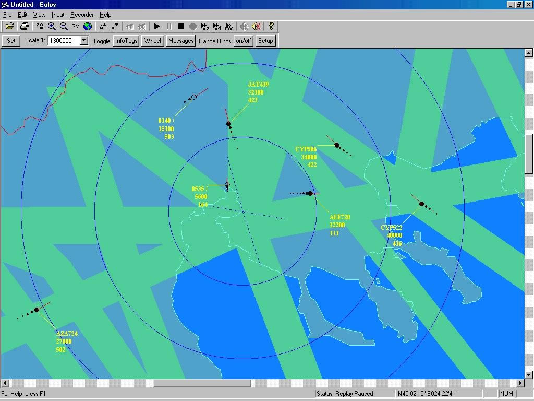Click the scroll-right arrow
This screenshot has width=534, height=401.
coord(520,383)
